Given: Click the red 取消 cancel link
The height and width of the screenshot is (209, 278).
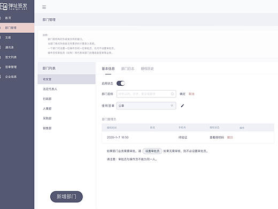Looking at the screenshot, I should 191,94.
